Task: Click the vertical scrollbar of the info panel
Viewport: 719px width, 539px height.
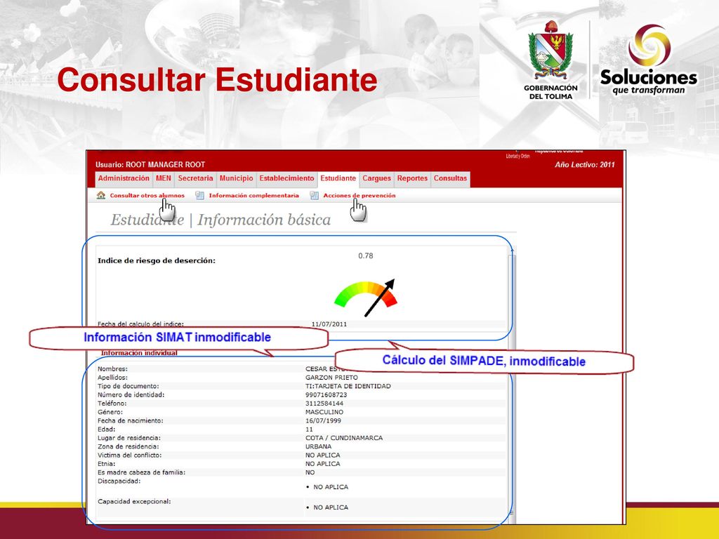Action: [x=512, y=385]
